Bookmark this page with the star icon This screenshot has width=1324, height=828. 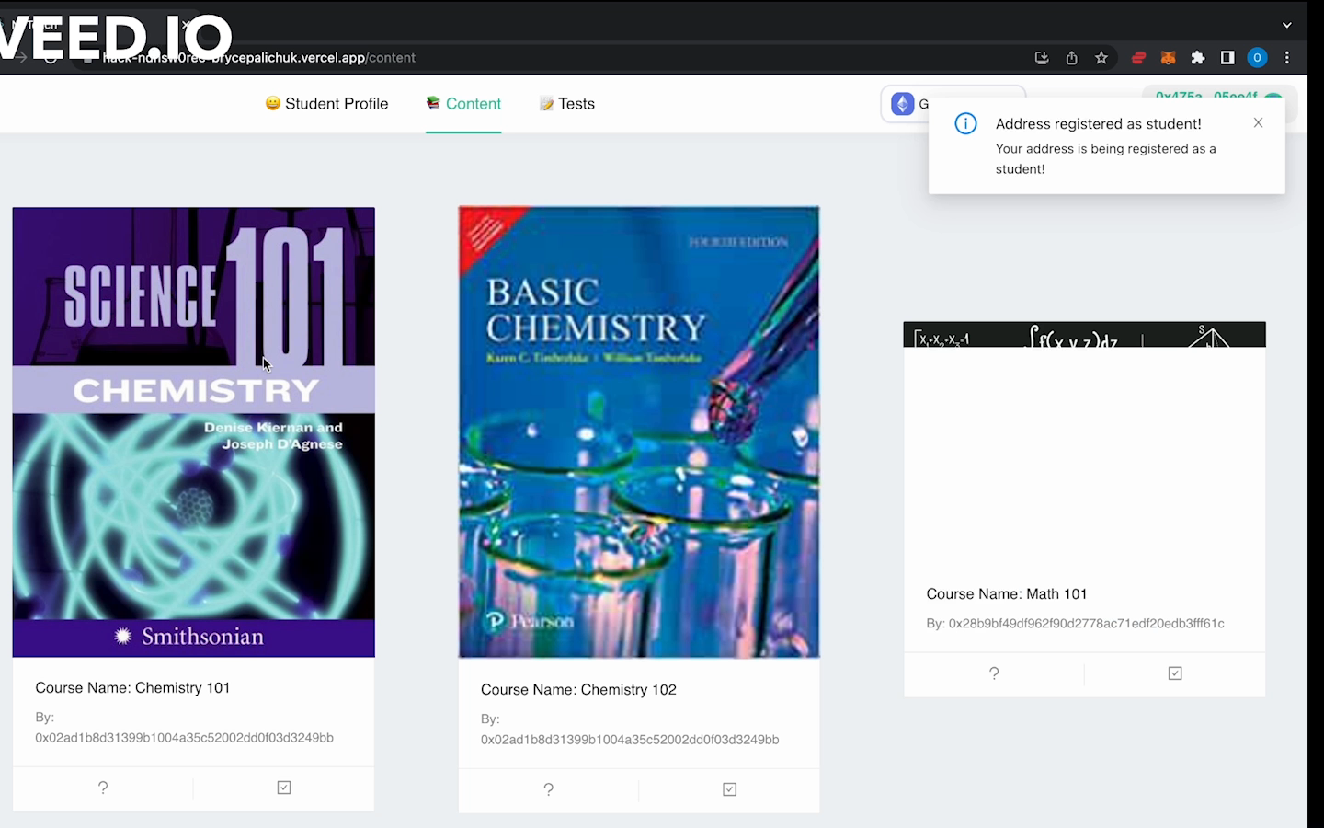(x=1101, y=58)
